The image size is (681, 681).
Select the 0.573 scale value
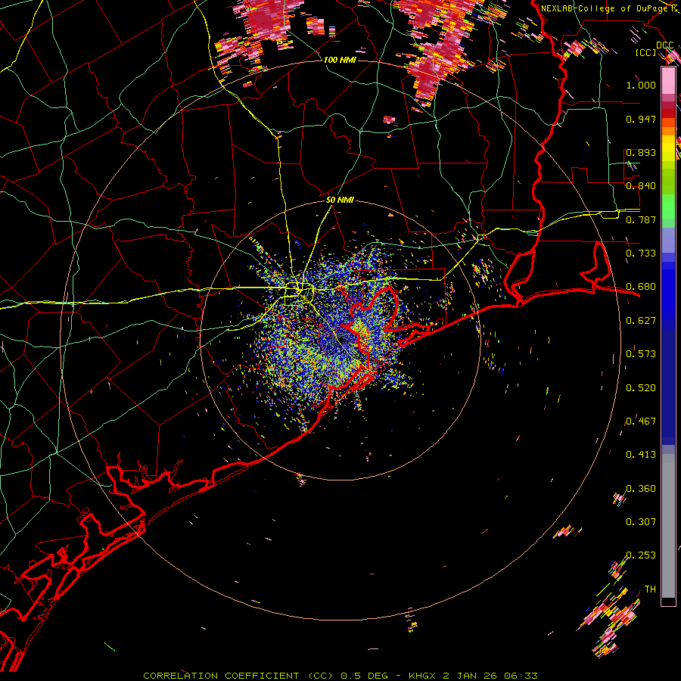tap(641, 353)
